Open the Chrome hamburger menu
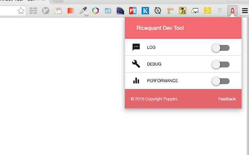 pos(245,11)
